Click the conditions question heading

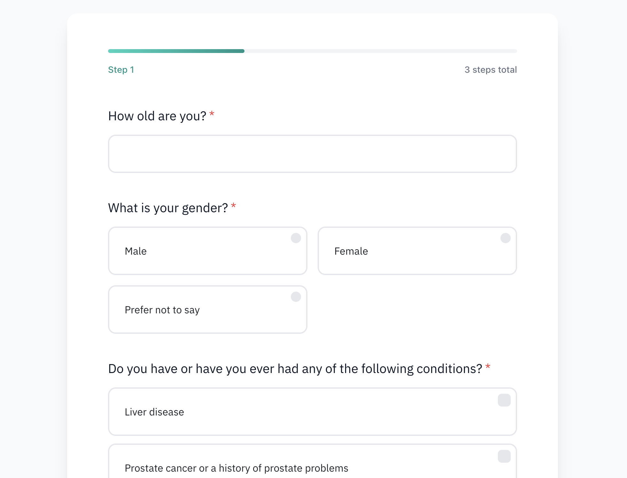click(295, 369)
